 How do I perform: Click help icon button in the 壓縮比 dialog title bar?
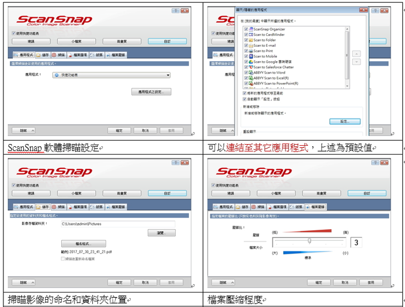(x=375, y=162)
